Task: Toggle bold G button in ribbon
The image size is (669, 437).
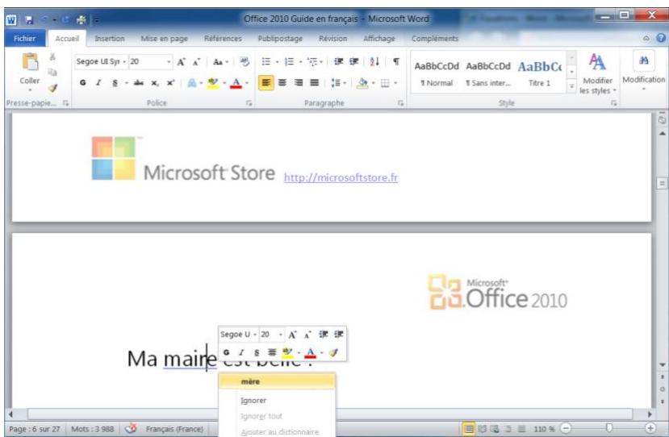Action: (83, 83)
